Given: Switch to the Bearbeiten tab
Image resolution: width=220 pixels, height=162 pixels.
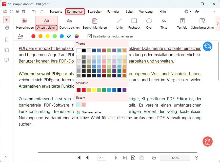Looking at the screenshot, I should [95, 11].
